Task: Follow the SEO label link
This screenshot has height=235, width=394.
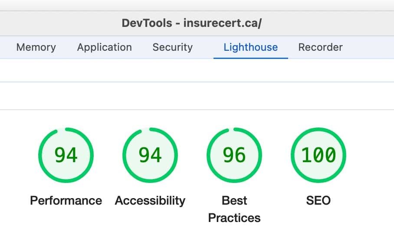Action: coord(318,200)
